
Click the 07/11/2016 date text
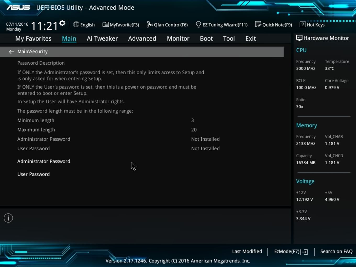tap(17, 24)
